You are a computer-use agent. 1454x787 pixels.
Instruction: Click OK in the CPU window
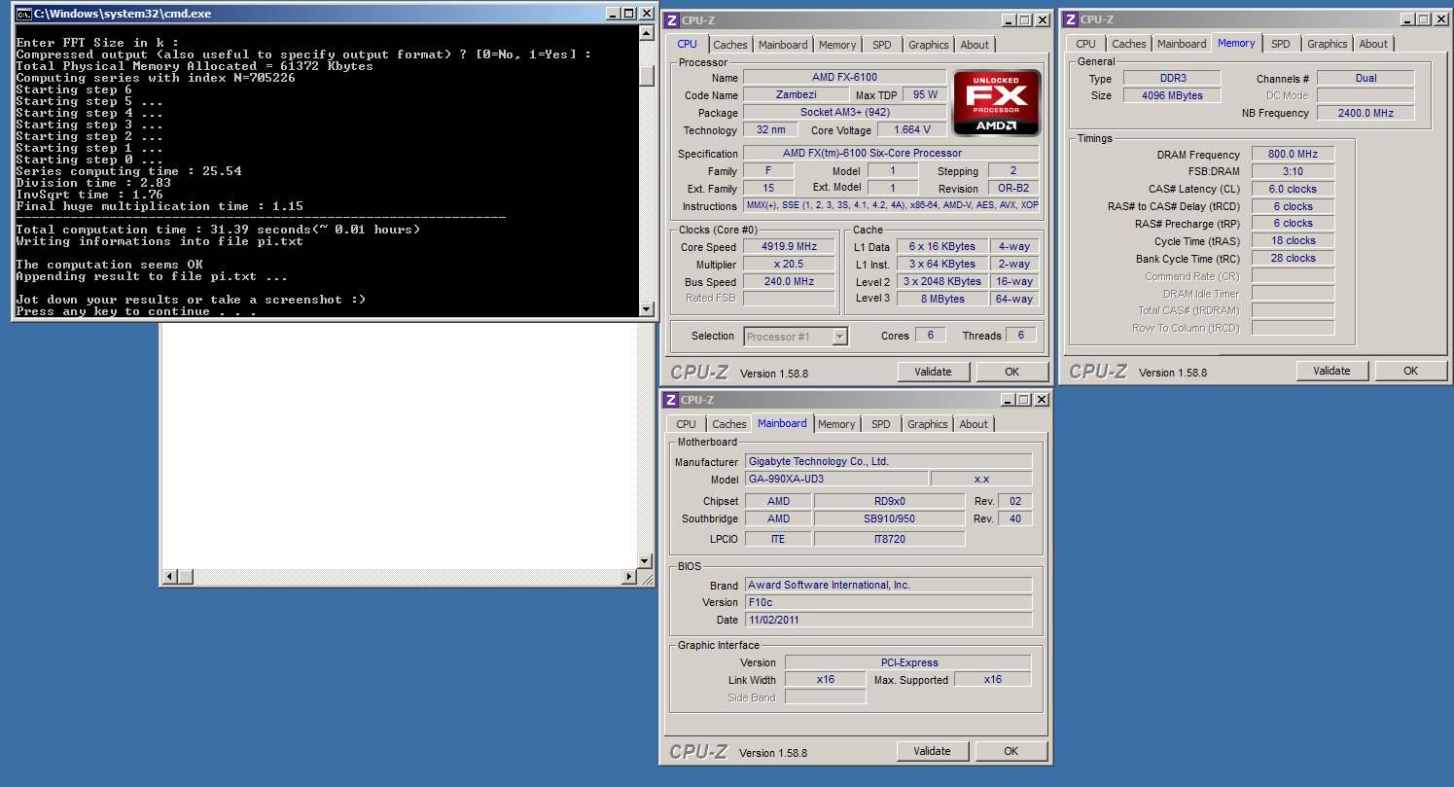coord(1011,372)
